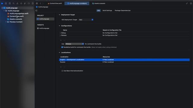
Task: Open the Build Settings tab
Action: pos(107,10)
